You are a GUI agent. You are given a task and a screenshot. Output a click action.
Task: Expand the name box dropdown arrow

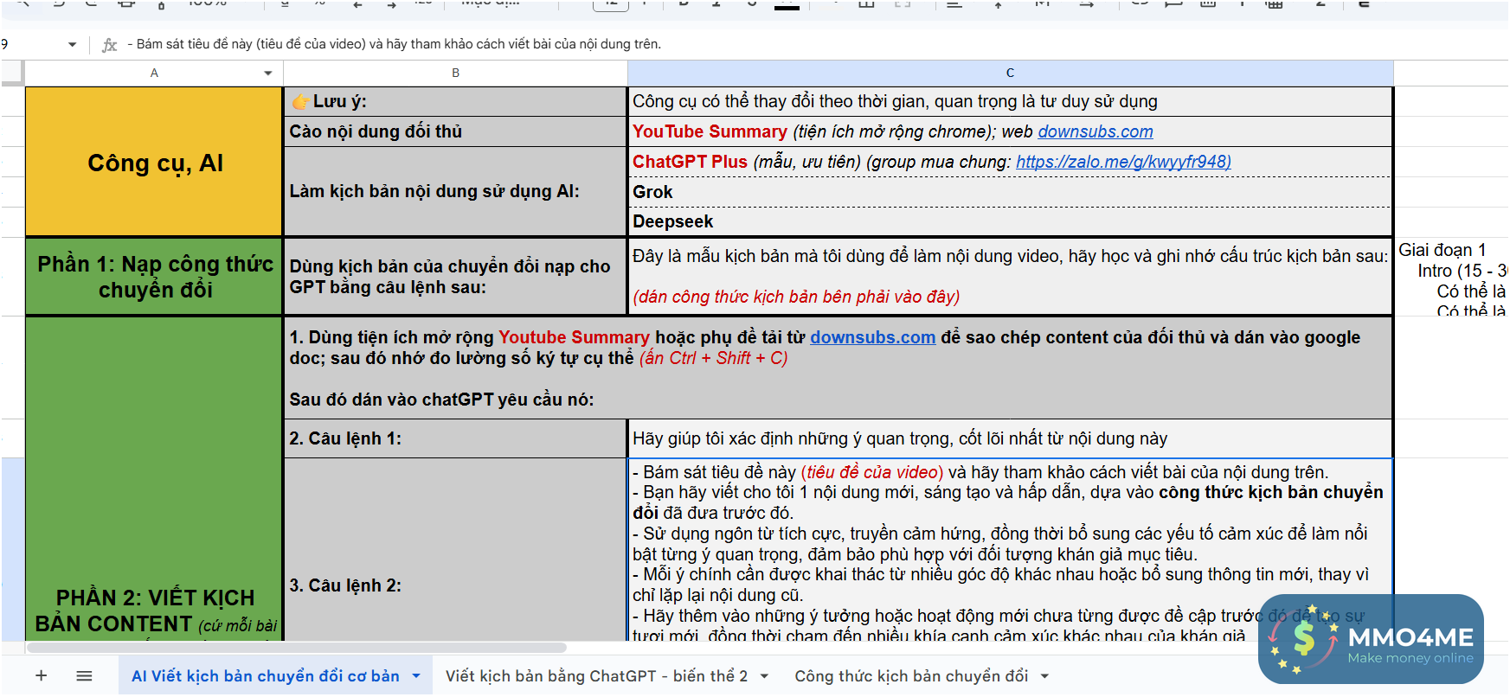tap(72, 45)
